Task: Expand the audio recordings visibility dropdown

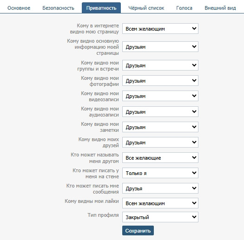Action: point(160,111)
